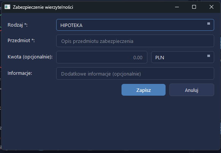
Task: Click the Kwota (opcjonalnie): label
Action: [30, 57]
